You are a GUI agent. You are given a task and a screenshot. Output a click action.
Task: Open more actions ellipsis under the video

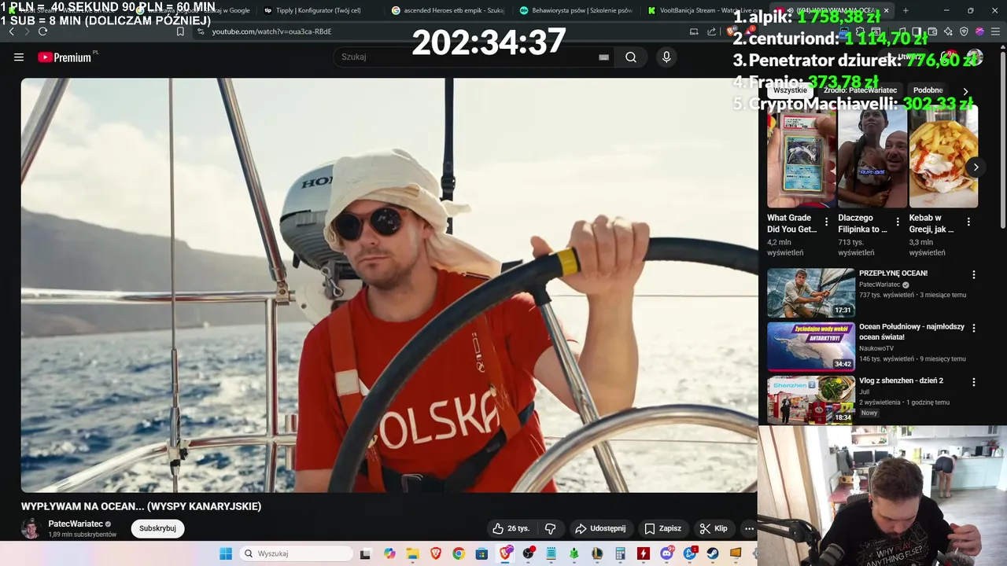749,528
